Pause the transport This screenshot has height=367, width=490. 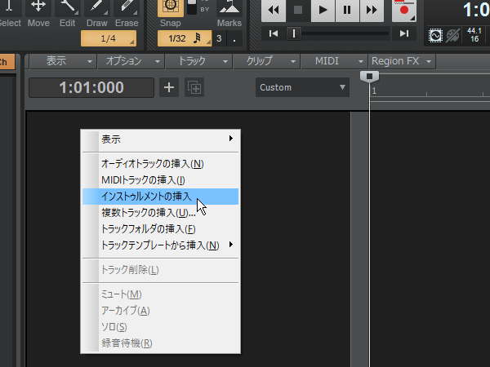[x=347, y=10]
